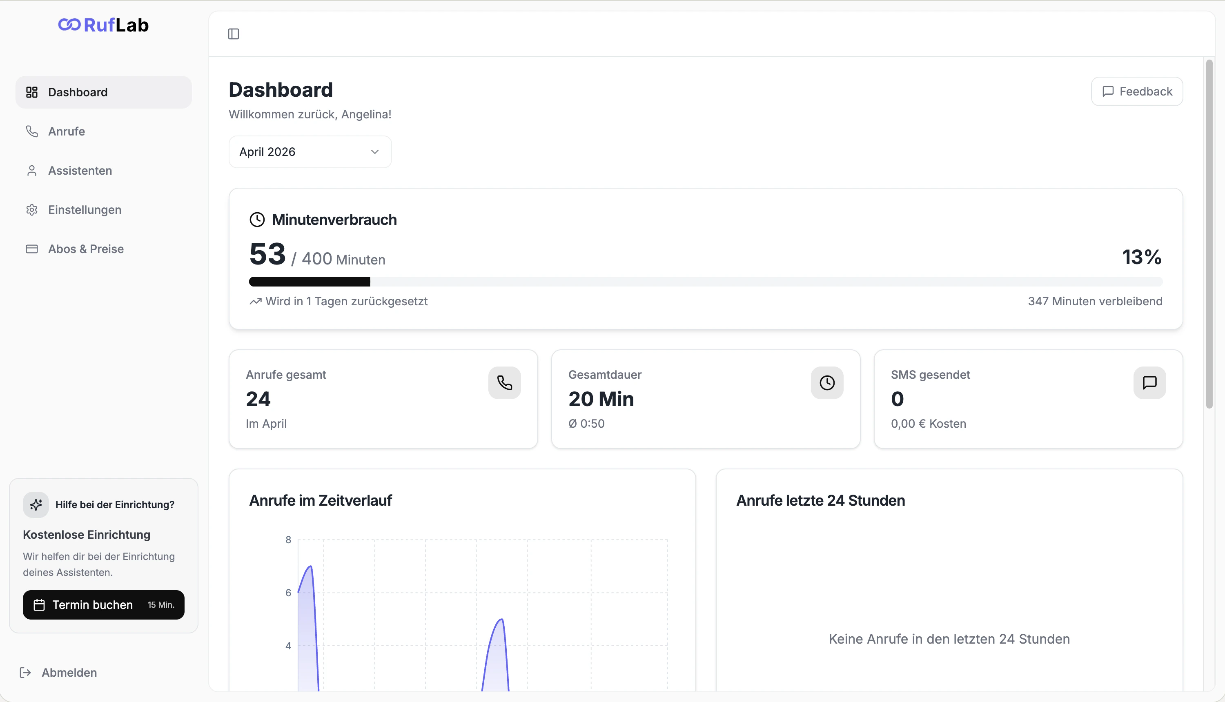The image size is (1225, 702).
Task: Click the person icon beside Assistenten
Action: coord(32,171)
